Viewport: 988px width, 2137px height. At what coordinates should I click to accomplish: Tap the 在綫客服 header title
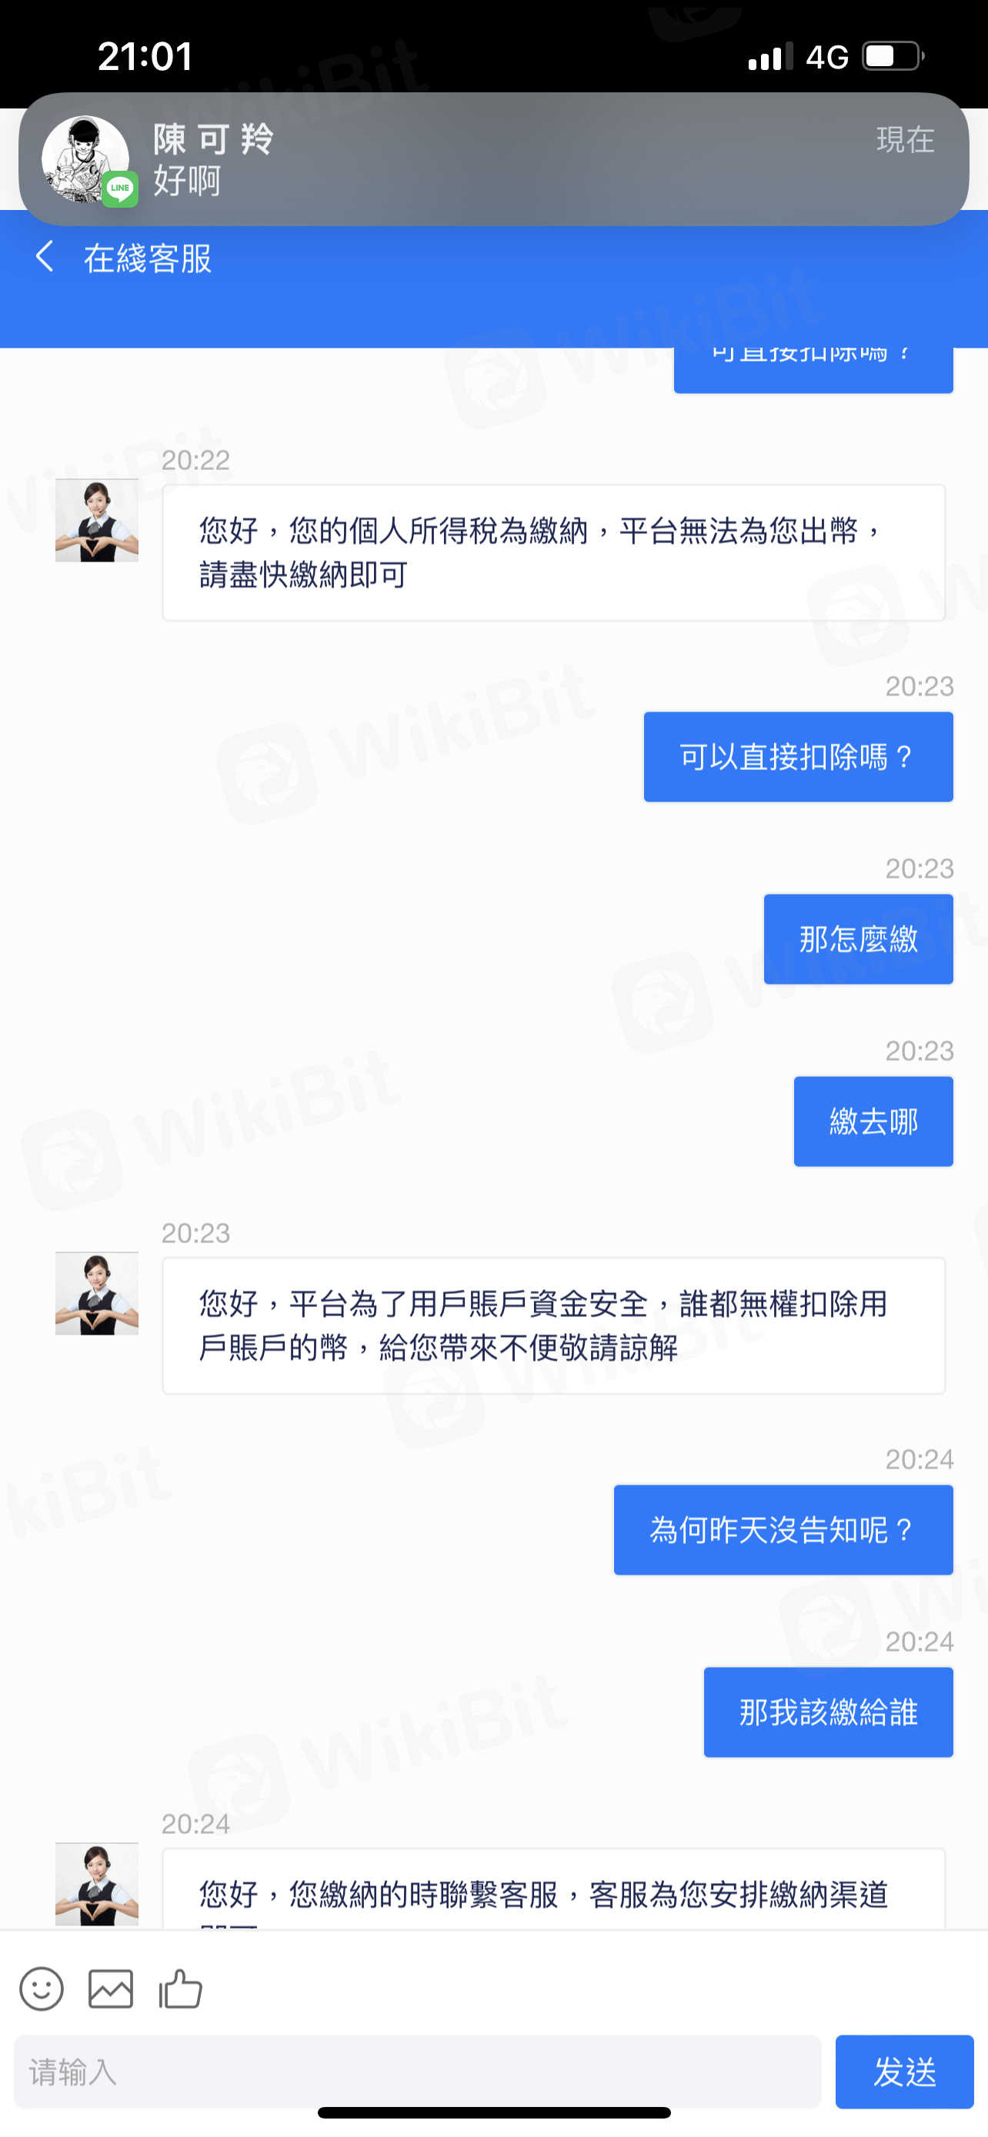point(148,258)
